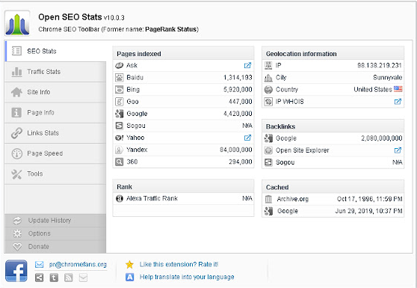The width and height of the screenshot is (417, 288).
Task: Open Update History in the sidebar
Action: tap(55, 221)
